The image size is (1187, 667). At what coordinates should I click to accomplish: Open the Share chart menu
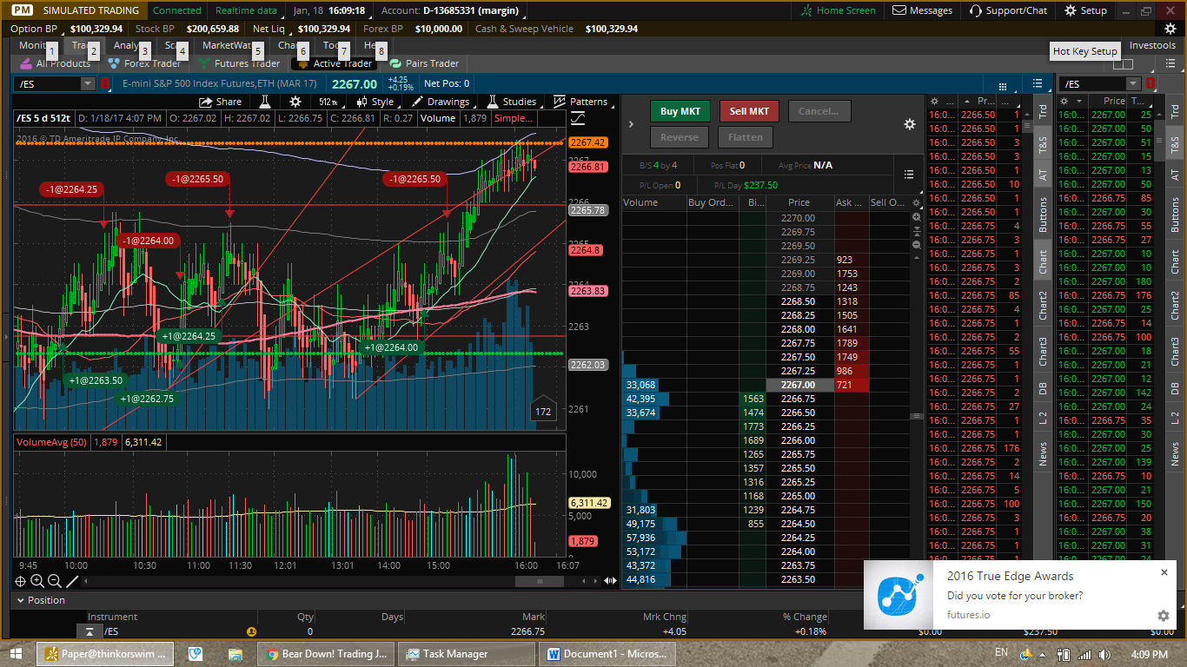[x=221, y=102]
